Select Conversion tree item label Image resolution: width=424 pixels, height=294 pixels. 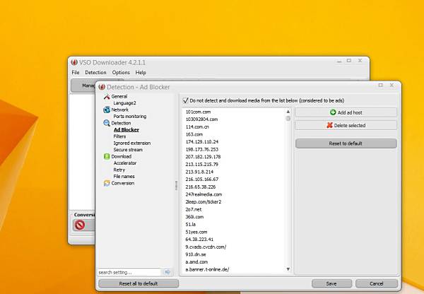123,183
